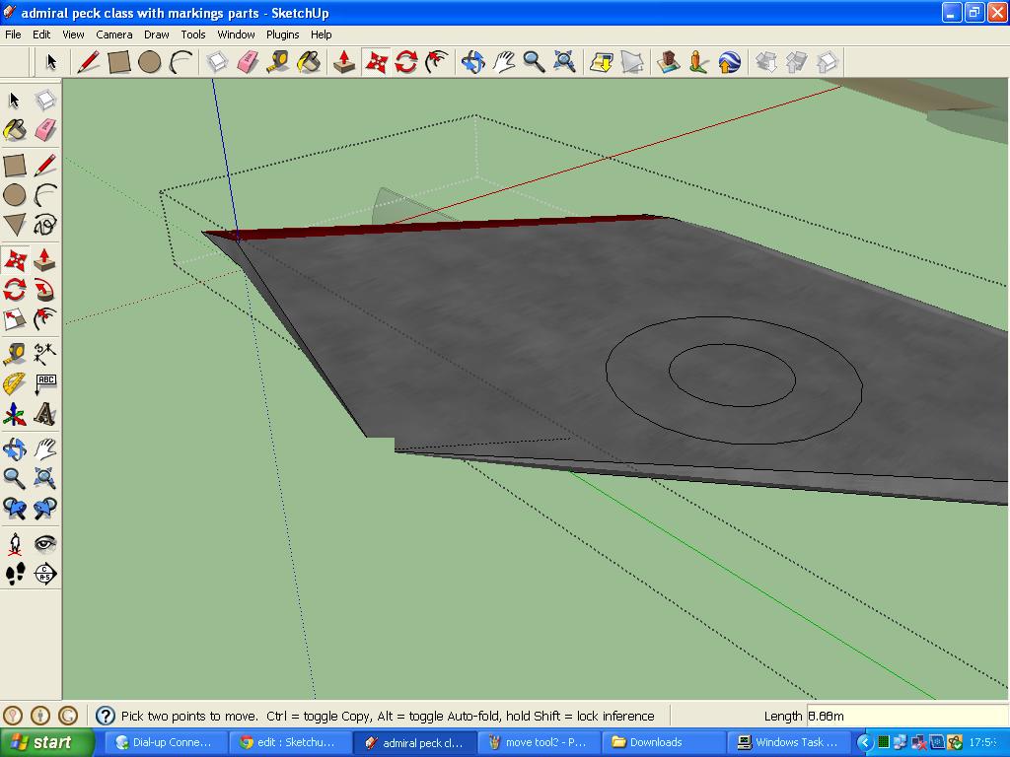
Task: Open the Tools menu
Action: point(193,34)
